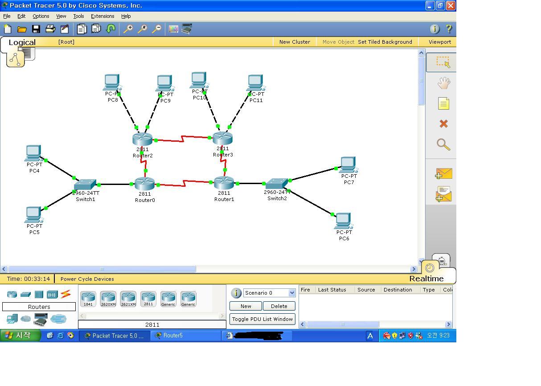Open the File menu
The height and width of the screenshot is (386, 541).
pyautogui.click(x=7, y=16)
